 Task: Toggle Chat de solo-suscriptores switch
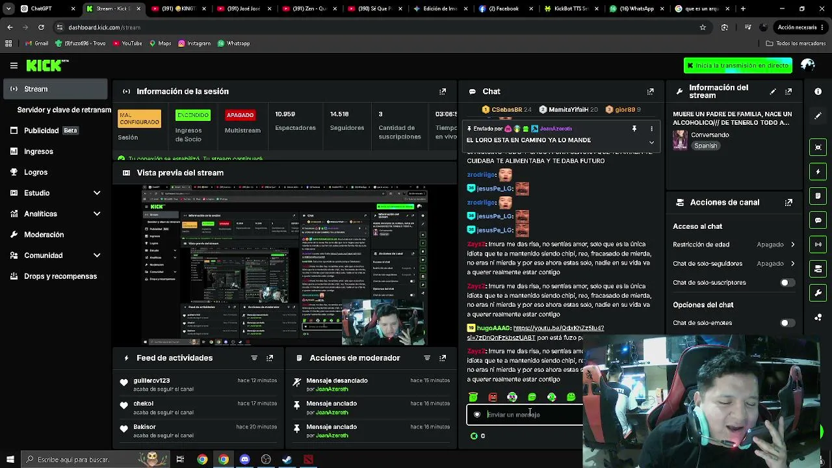[x=787, y=283]
